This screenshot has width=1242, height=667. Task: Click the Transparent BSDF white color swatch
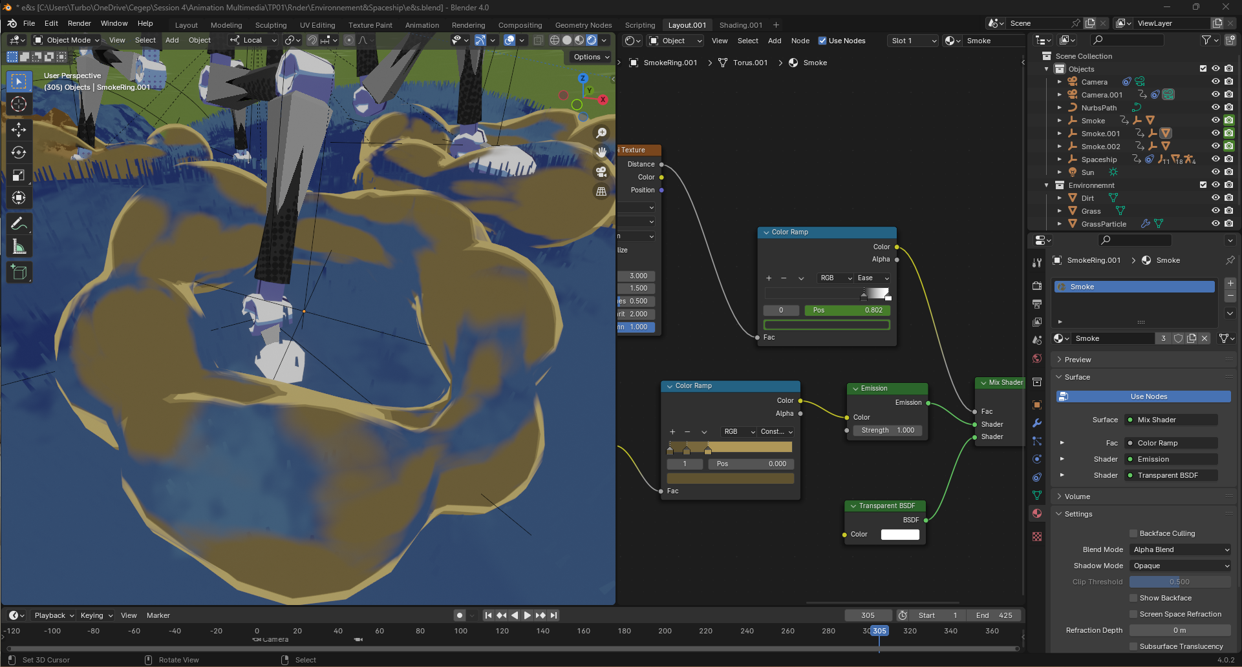(900, 535)
